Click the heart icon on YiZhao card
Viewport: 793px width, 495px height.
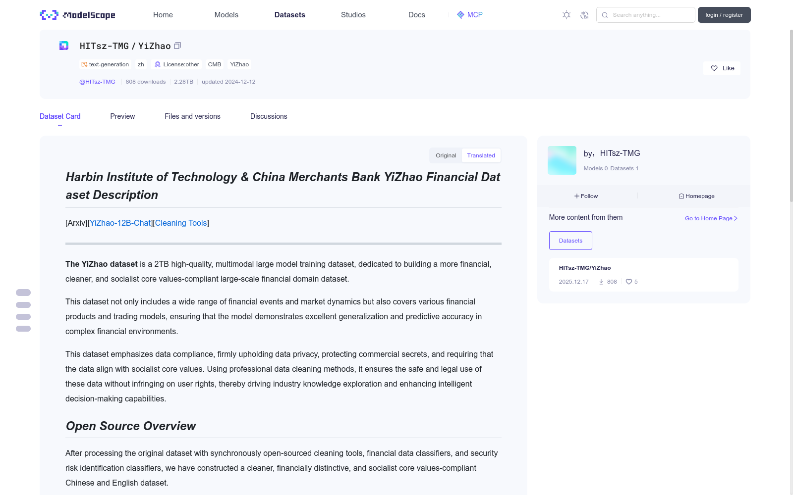(x=629, y=282)
